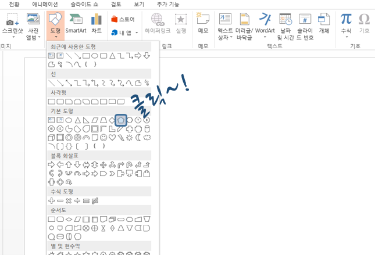The image size is (375, 255).
Task: Expand the WordArt styles dropdown
Action: click(265, 37)
